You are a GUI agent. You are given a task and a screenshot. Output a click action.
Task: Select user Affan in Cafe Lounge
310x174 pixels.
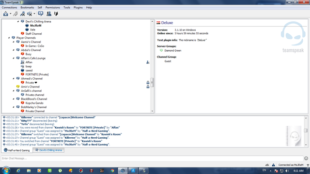pyautogui.click(x=29, y=62)
